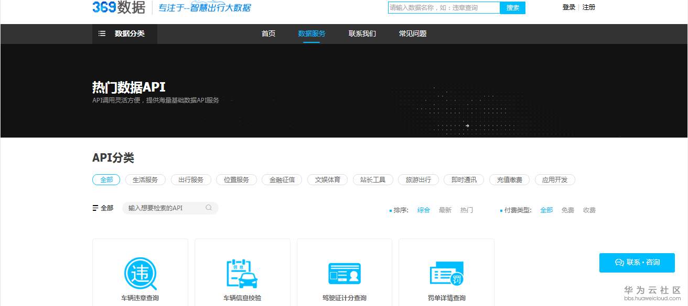The image size is (688, 306).
Task: Click the hamburger icon beside 数据分类
Action: 102,33
